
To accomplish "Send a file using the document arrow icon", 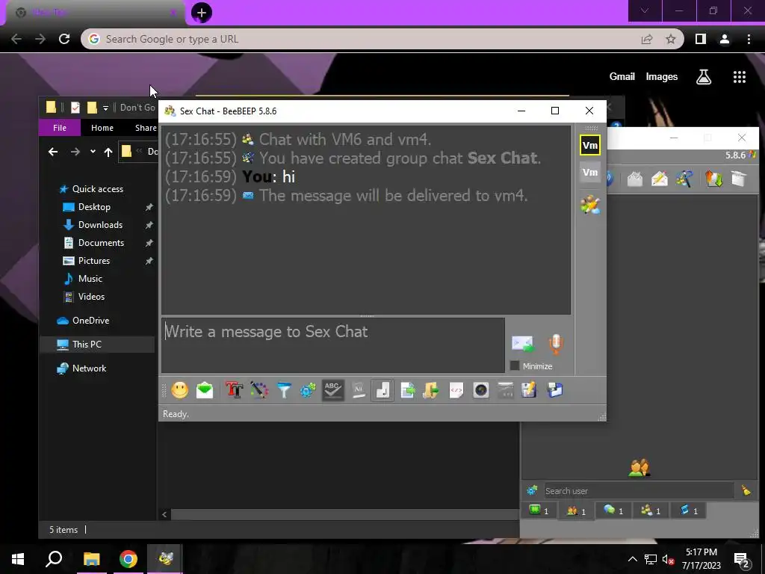I will [x=407, y=390].
